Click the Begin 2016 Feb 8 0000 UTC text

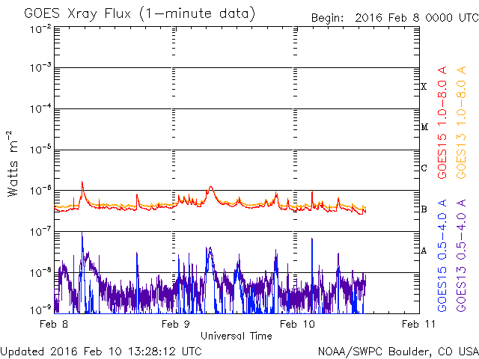tap(394, 18)
